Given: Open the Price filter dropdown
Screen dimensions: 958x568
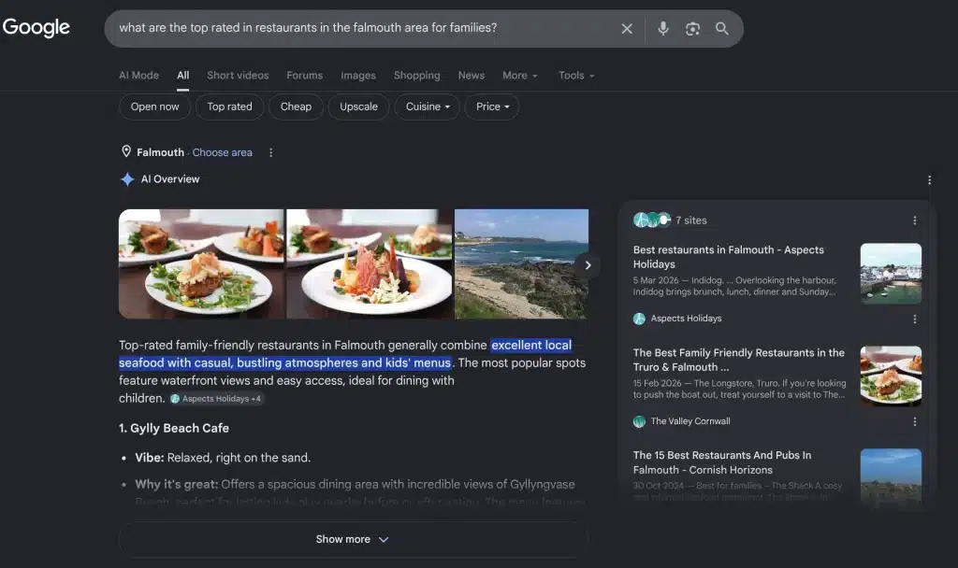Looking at the screenshot, I should tap(492, 106).
